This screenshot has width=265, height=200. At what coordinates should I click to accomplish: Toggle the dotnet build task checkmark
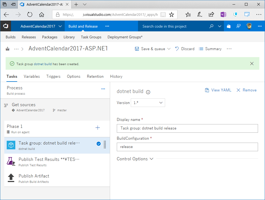(99, 144)
